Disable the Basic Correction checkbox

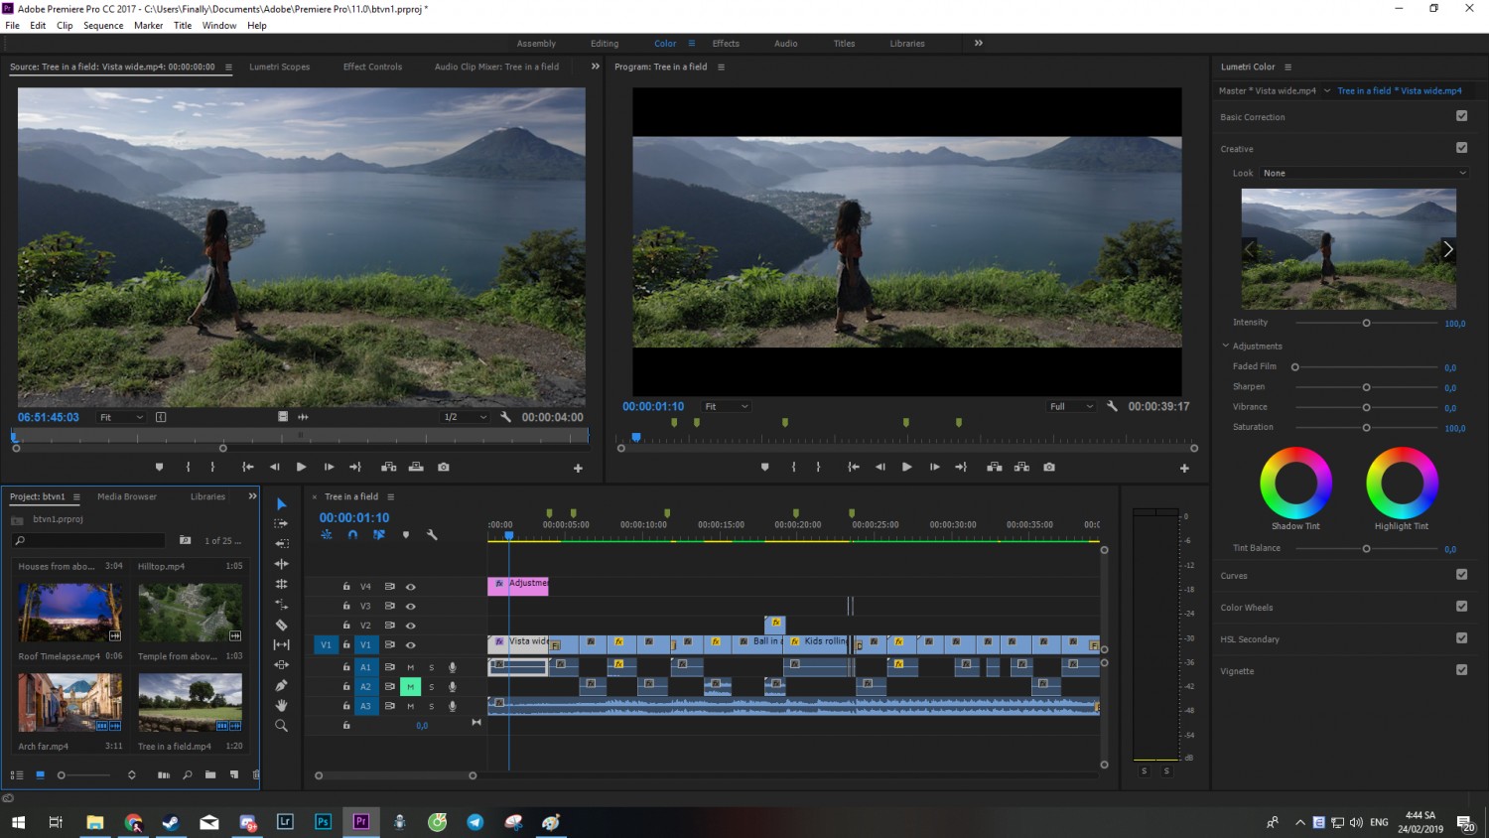[1461, 116]
